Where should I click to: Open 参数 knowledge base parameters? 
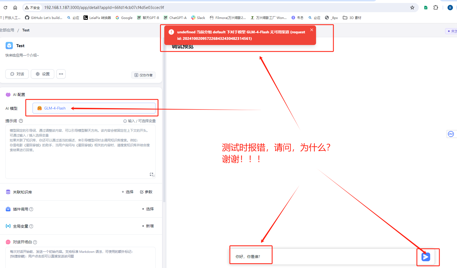click(x=146, y=192)
